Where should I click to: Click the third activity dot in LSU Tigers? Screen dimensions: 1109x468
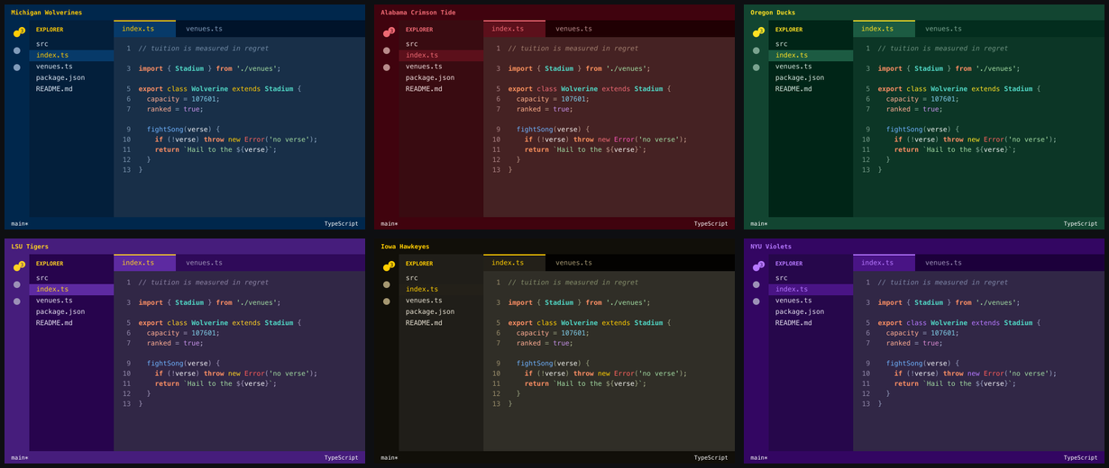[x=17, y=301]
